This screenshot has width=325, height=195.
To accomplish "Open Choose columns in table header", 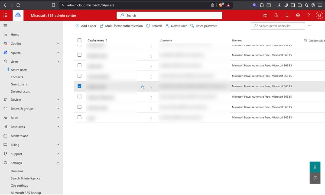I will [x=315, y=40].
